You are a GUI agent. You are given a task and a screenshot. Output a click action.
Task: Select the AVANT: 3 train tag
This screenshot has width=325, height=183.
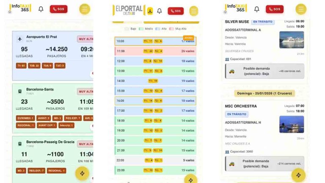(44, 118)
